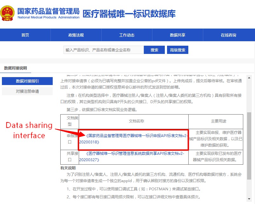
Task: Click the National Medical Products Administration name logo
Action: (48, 13)
